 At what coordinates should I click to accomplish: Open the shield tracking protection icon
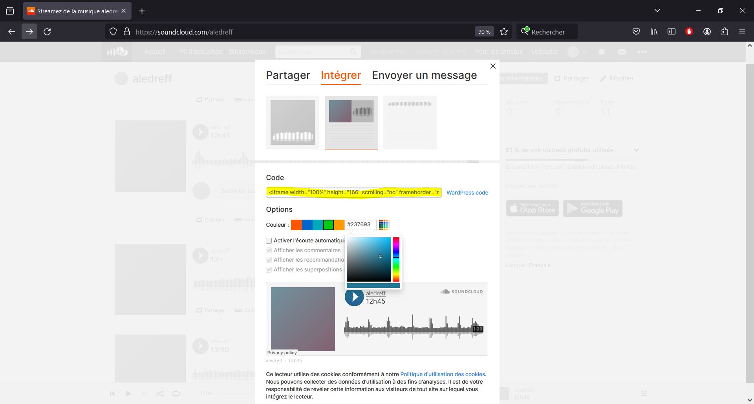tap(113, 32)
